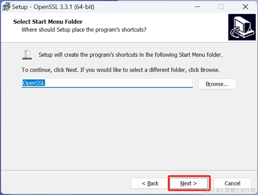Cancel the OpenSSL installation
The height and width of the screenshot is (195, 258).
pyautogui.click(x=232, y=183)
